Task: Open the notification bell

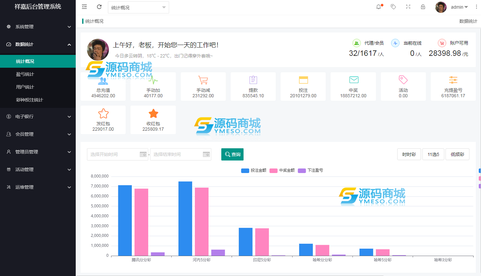Action: click(379, 7)
